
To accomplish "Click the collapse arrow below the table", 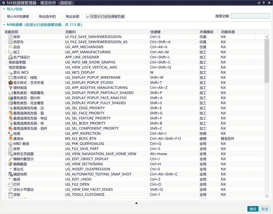I will coord(136,203).
